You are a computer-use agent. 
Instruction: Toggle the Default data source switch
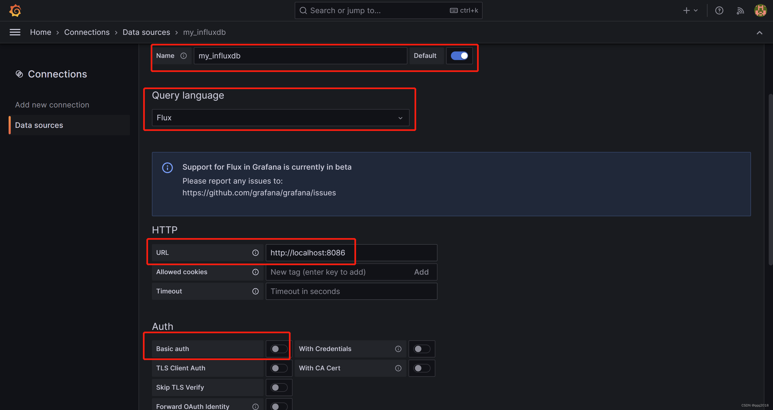point(459,56)
